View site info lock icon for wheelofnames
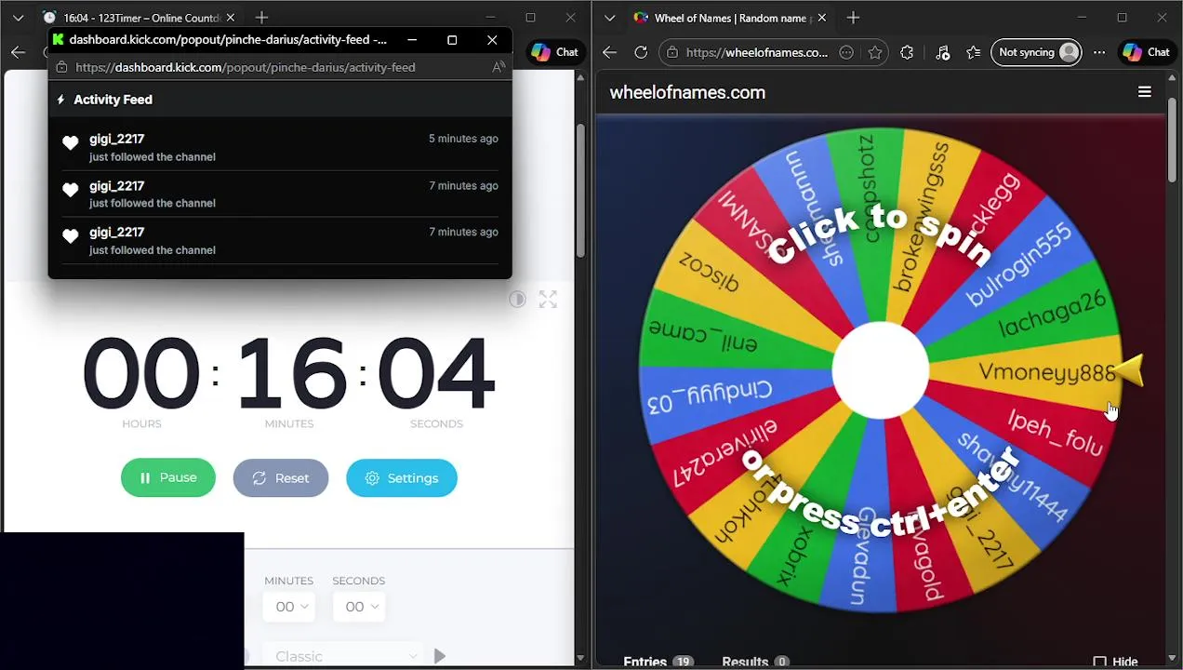Viewport: 1183px width, 670px height. coord(672,53)
